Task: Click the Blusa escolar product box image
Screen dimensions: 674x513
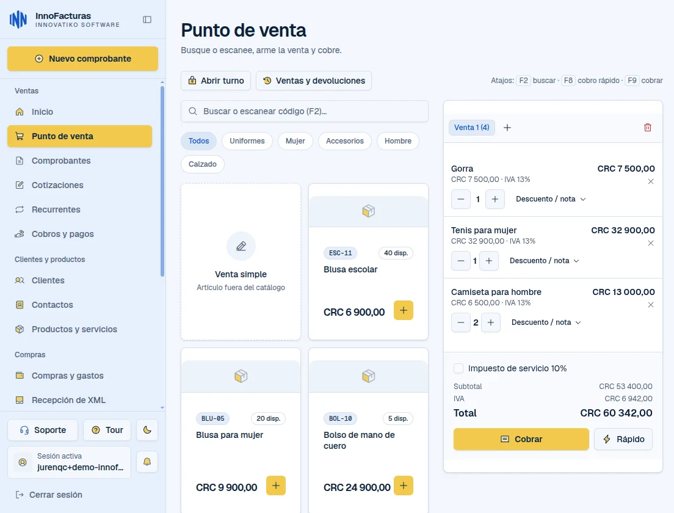Action: tap(368, 211)
